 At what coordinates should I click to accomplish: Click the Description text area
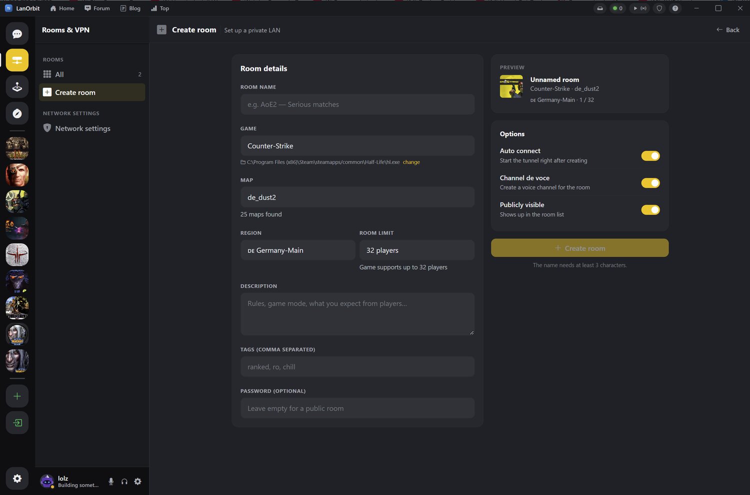[357, 314]
